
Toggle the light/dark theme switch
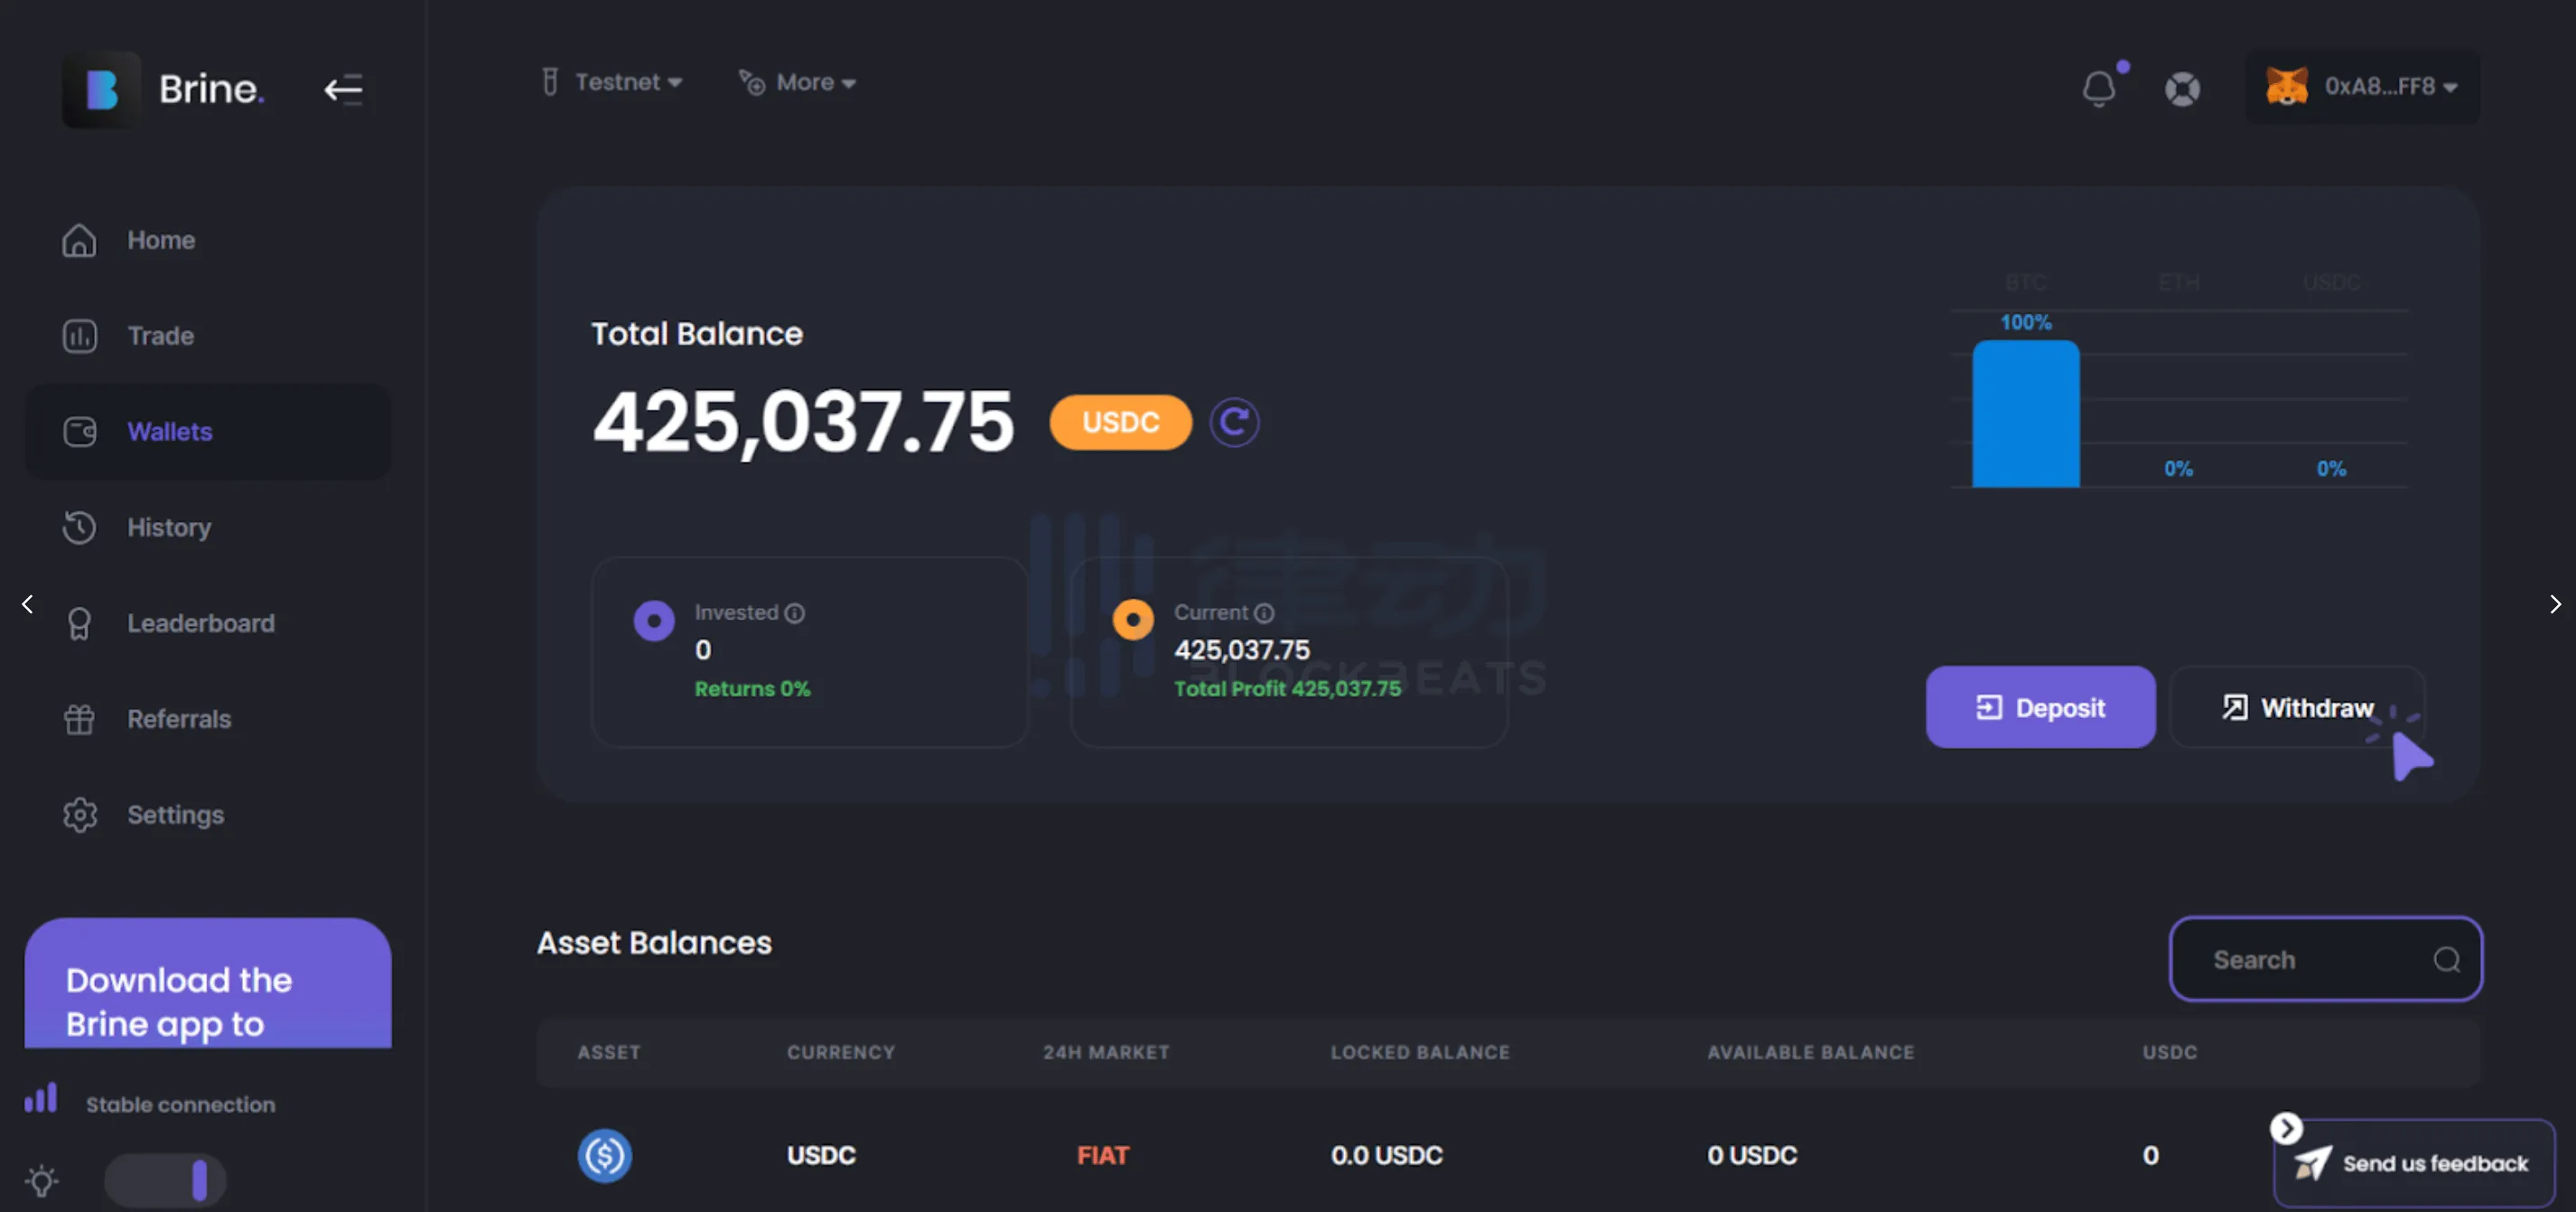coord(166,1180)
